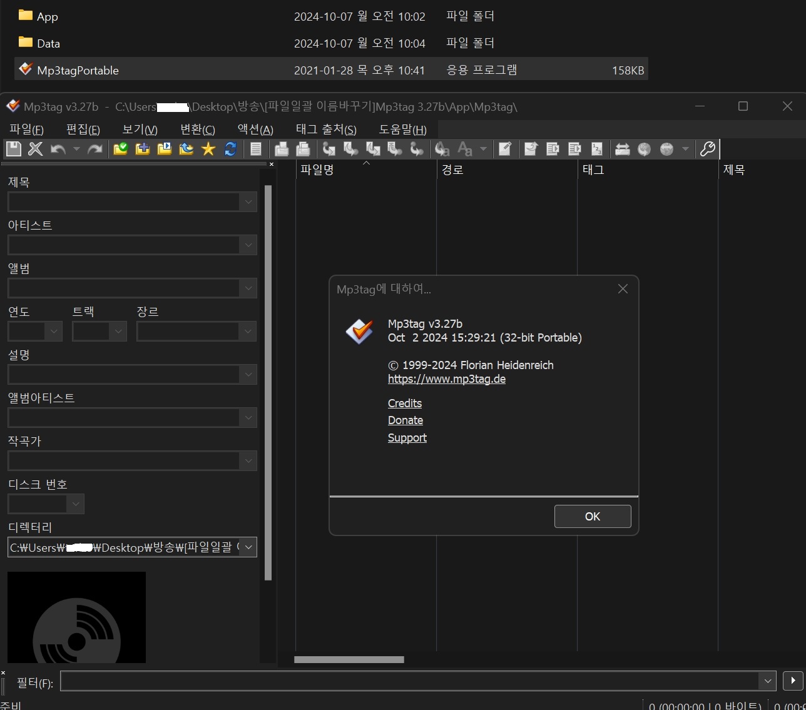The width and height of the screenshot is (806, 710).
Task: Click the double horizontal arrows toolbar icon
Action: tap(623, 149)
